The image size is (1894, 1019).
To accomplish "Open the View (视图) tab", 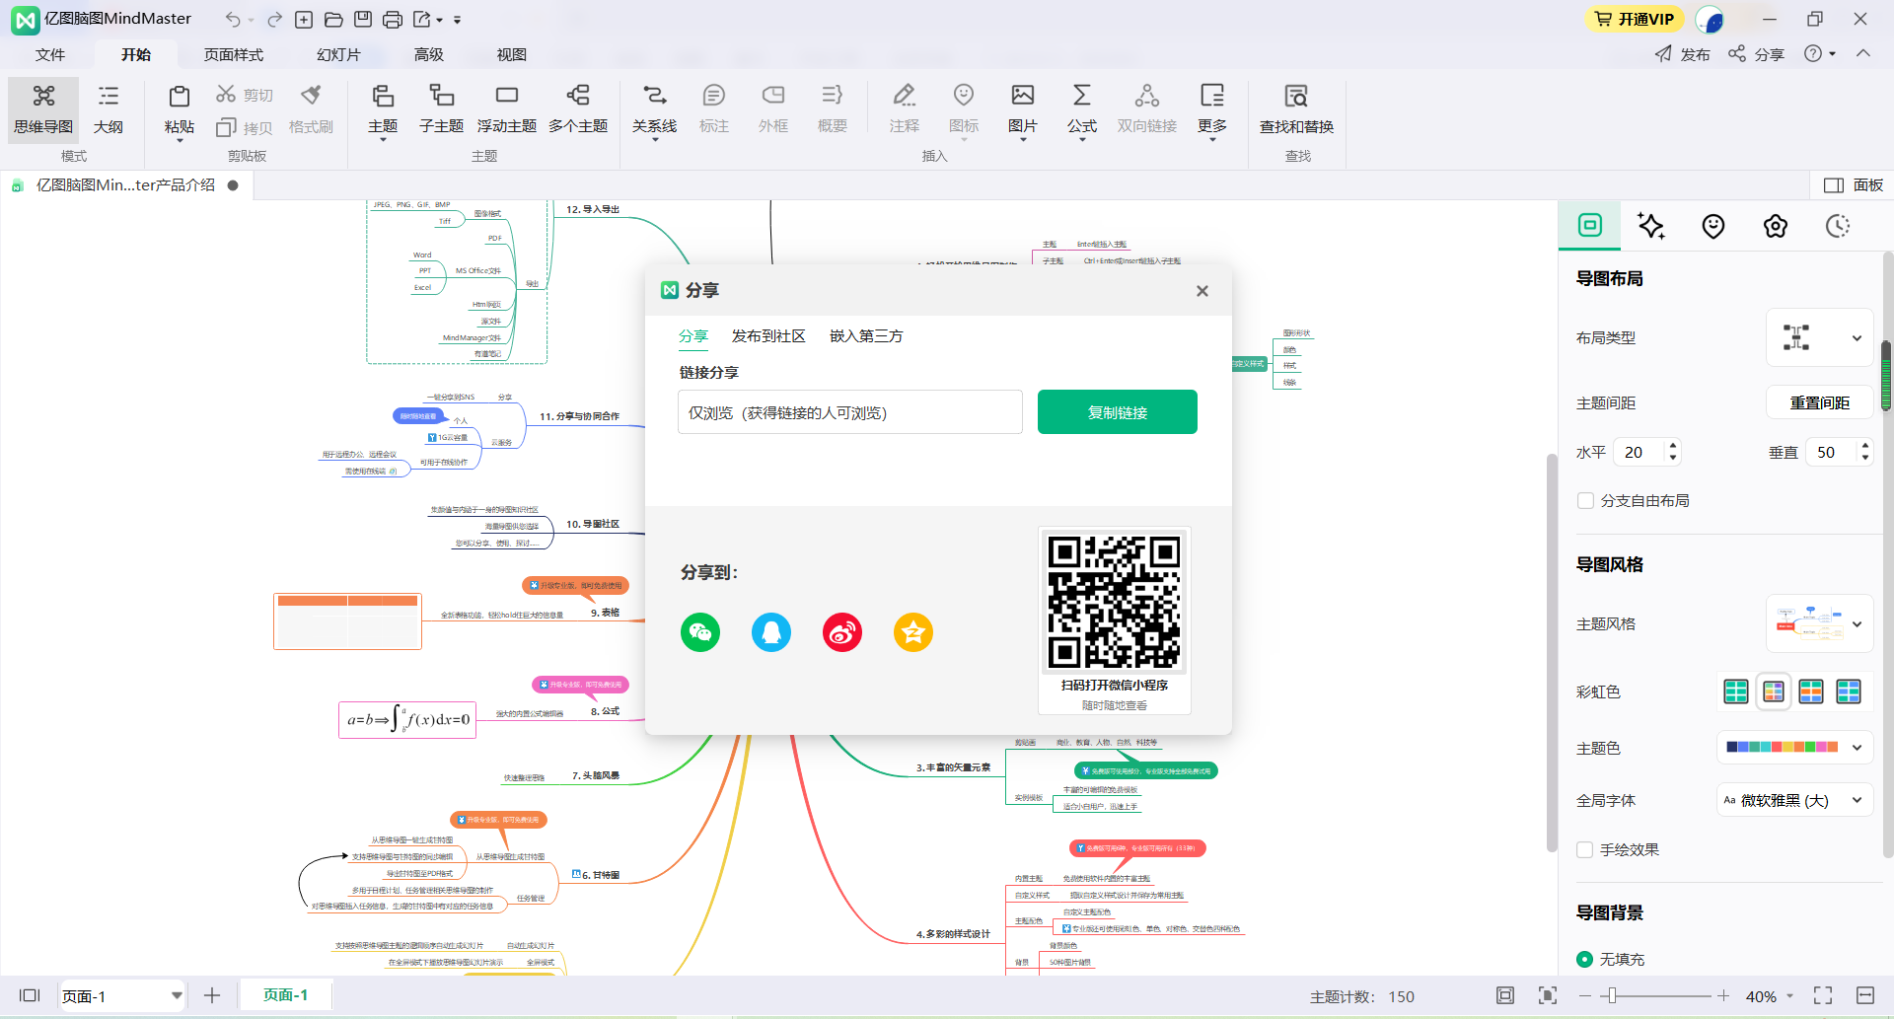I will 511,54.
